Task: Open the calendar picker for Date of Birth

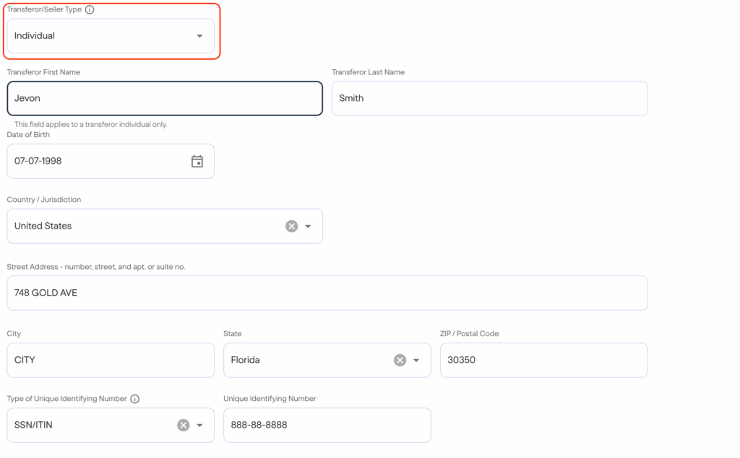Action: 197,161
